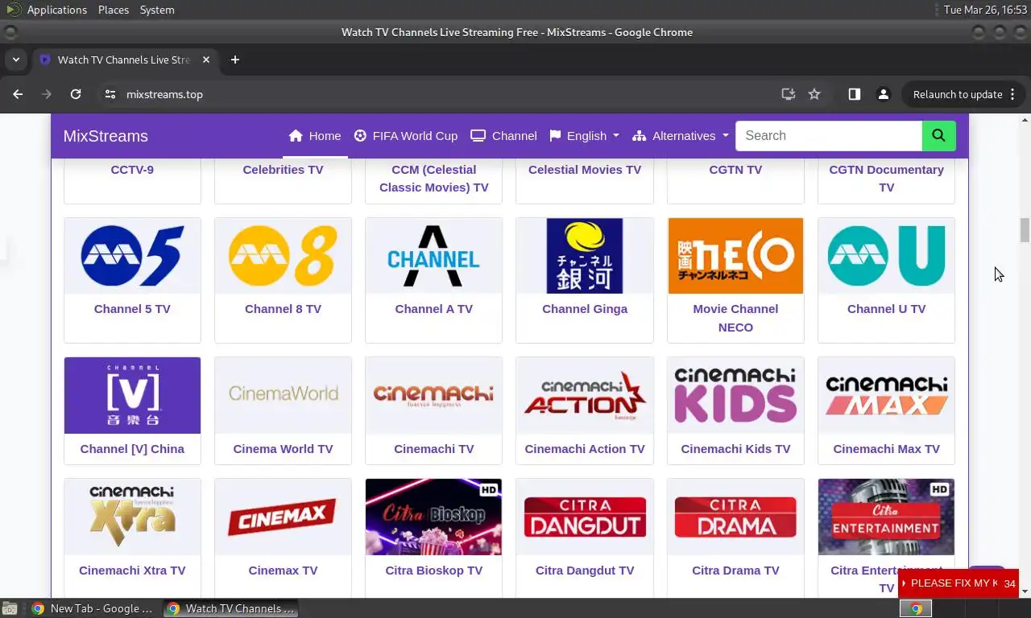
Task: Open the Celestial Movies TV link
Action: [585, 170]
